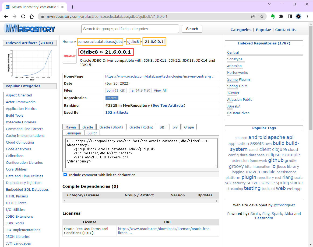
Task: Switch to the Leiningen tab
Action: (73, 133)
